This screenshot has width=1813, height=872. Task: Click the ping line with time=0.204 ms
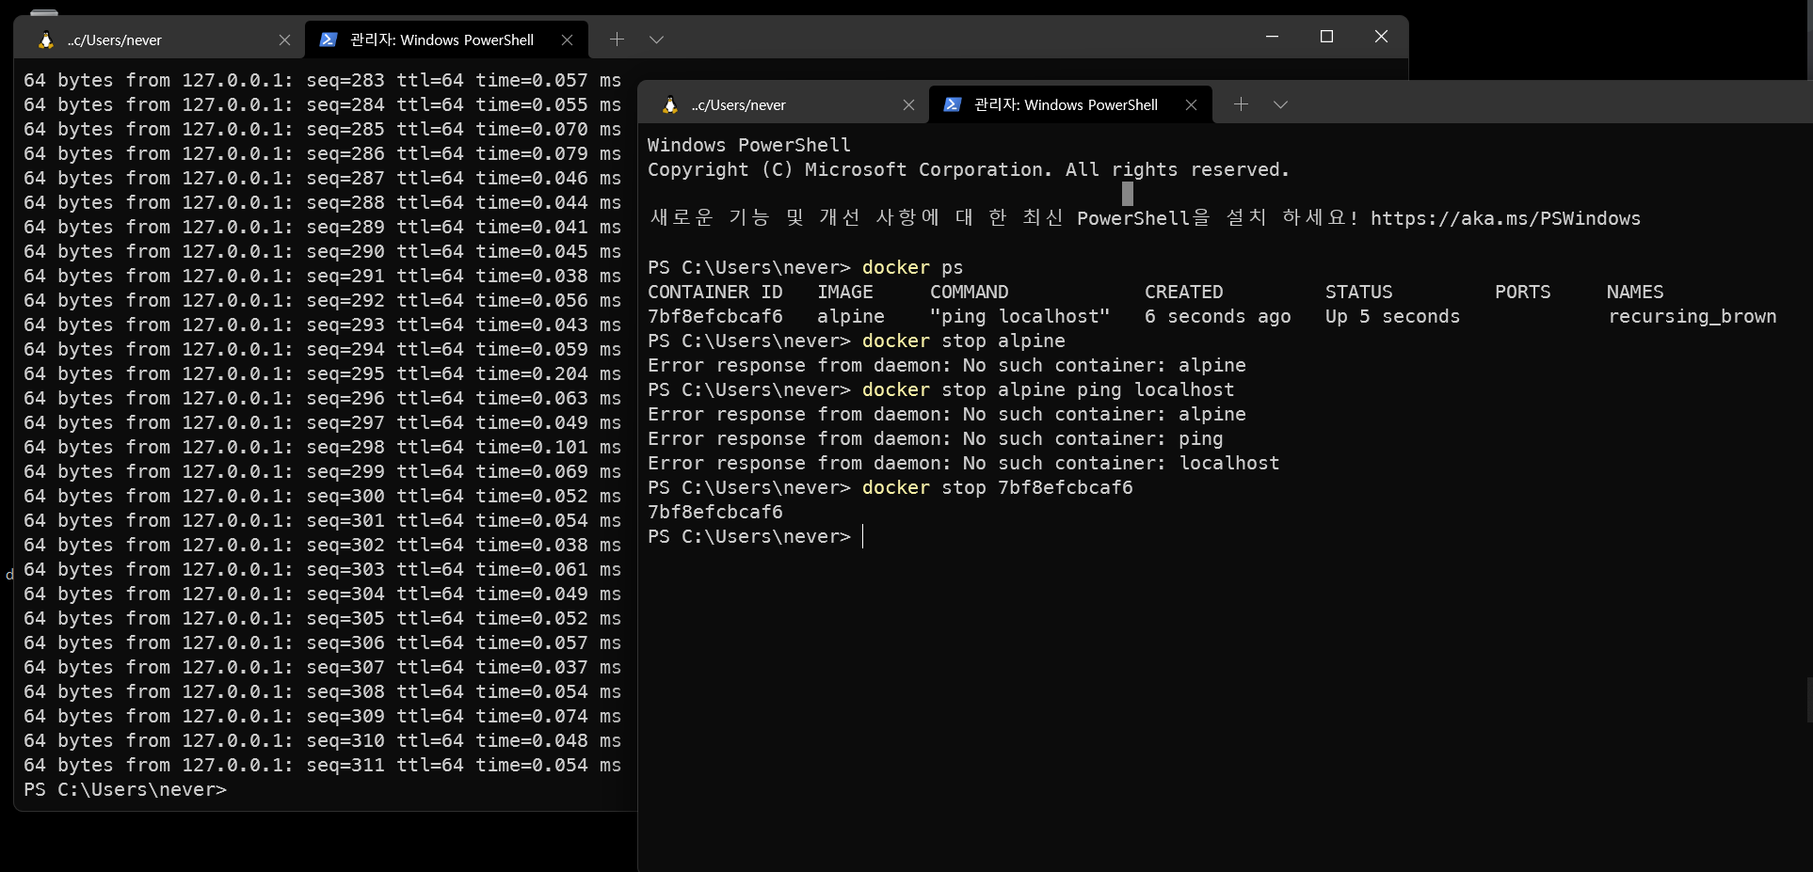(322, 373)
